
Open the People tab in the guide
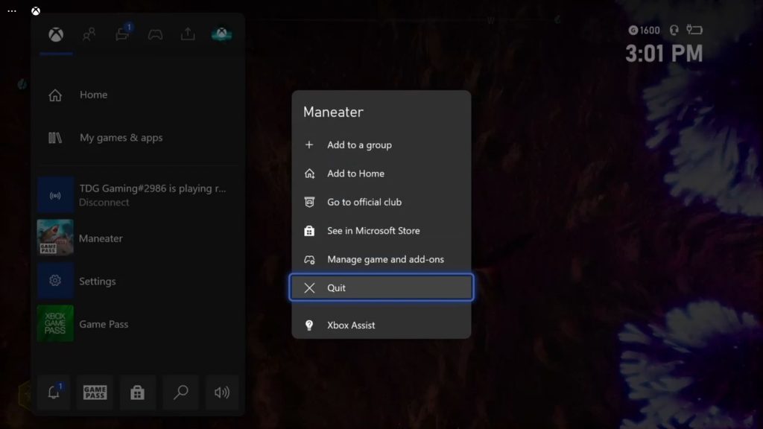pyautogui.click(x=89, y=34)
